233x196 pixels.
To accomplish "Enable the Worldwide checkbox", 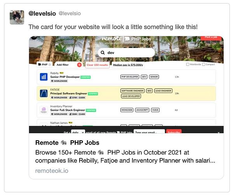I will point(188,64).
